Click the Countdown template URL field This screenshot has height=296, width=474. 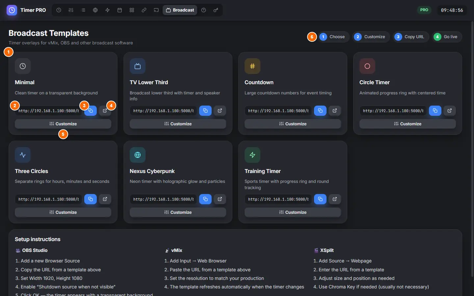(278, 111)
